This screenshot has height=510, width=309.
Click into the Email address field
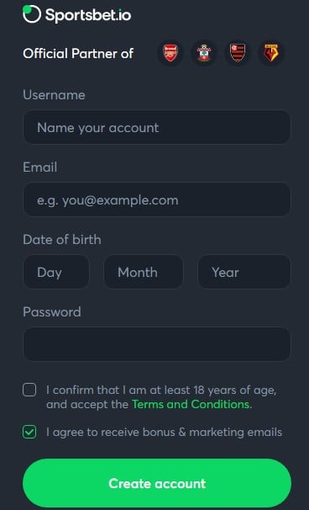pos(157,199)
